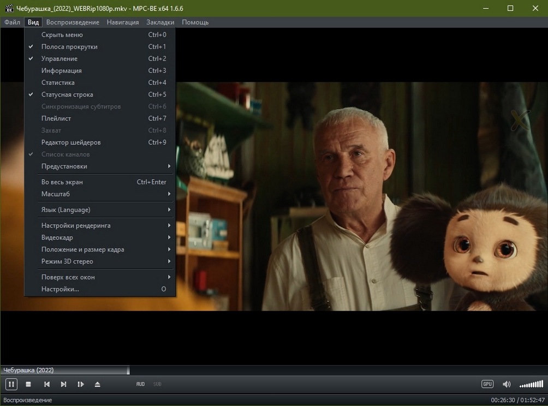
Task: Open the Закладки menu
Action: [160, 22]
